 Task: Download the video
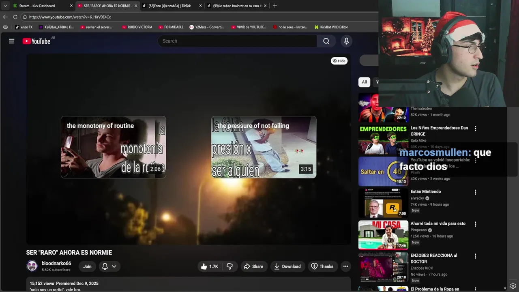point(287,266)
